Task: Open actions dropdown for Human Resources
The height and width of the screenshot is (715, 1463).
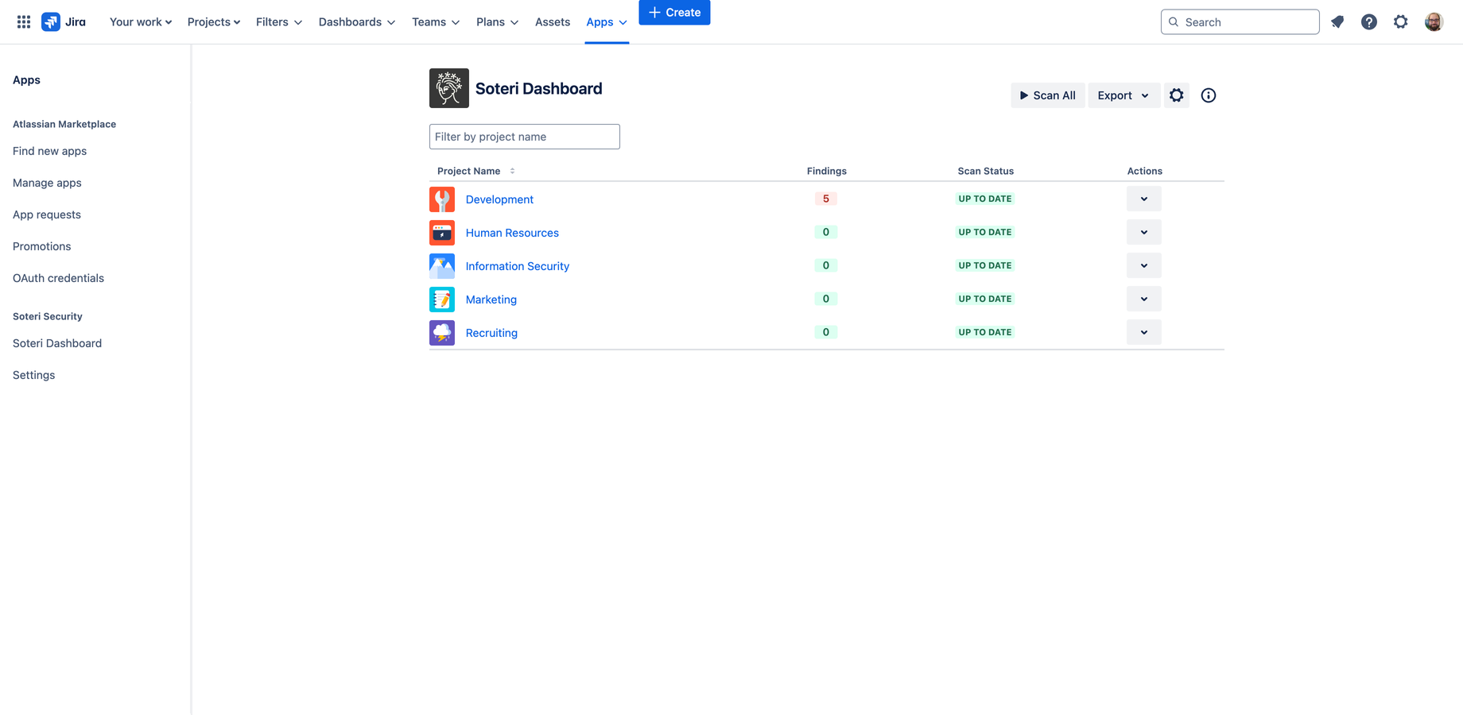Action: [1144, 232]
